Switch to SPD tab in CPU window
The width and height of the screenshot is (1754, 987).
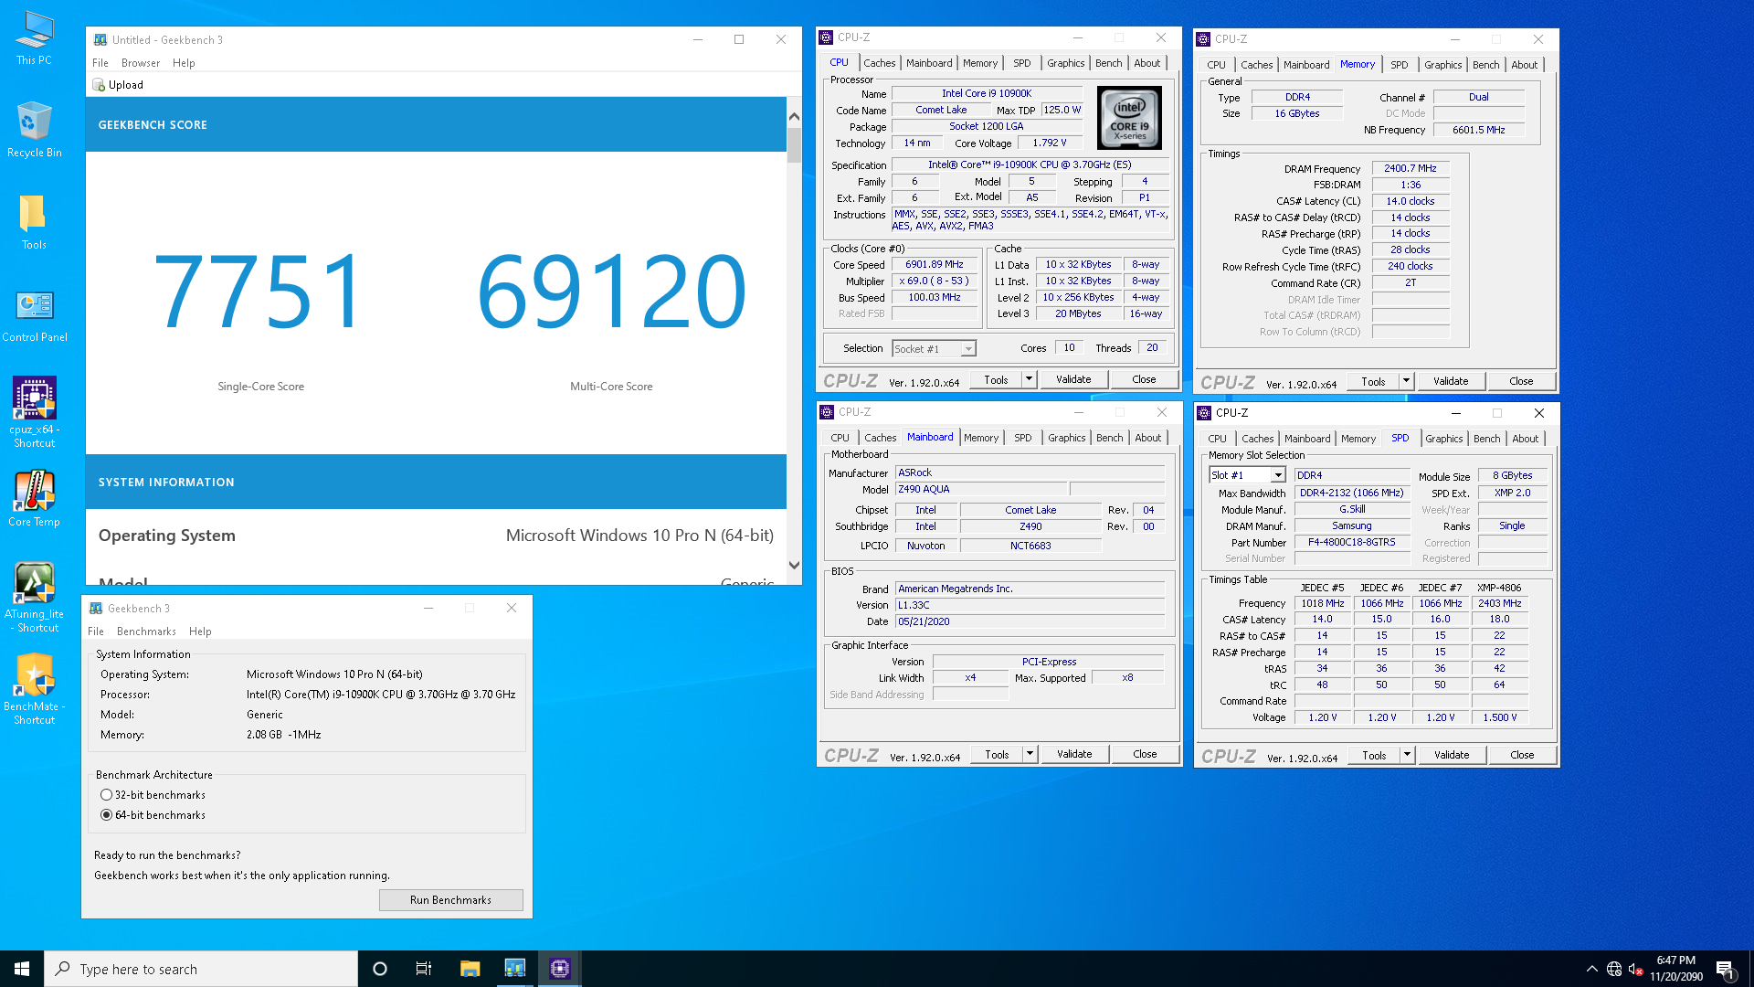pos(1022,63)
